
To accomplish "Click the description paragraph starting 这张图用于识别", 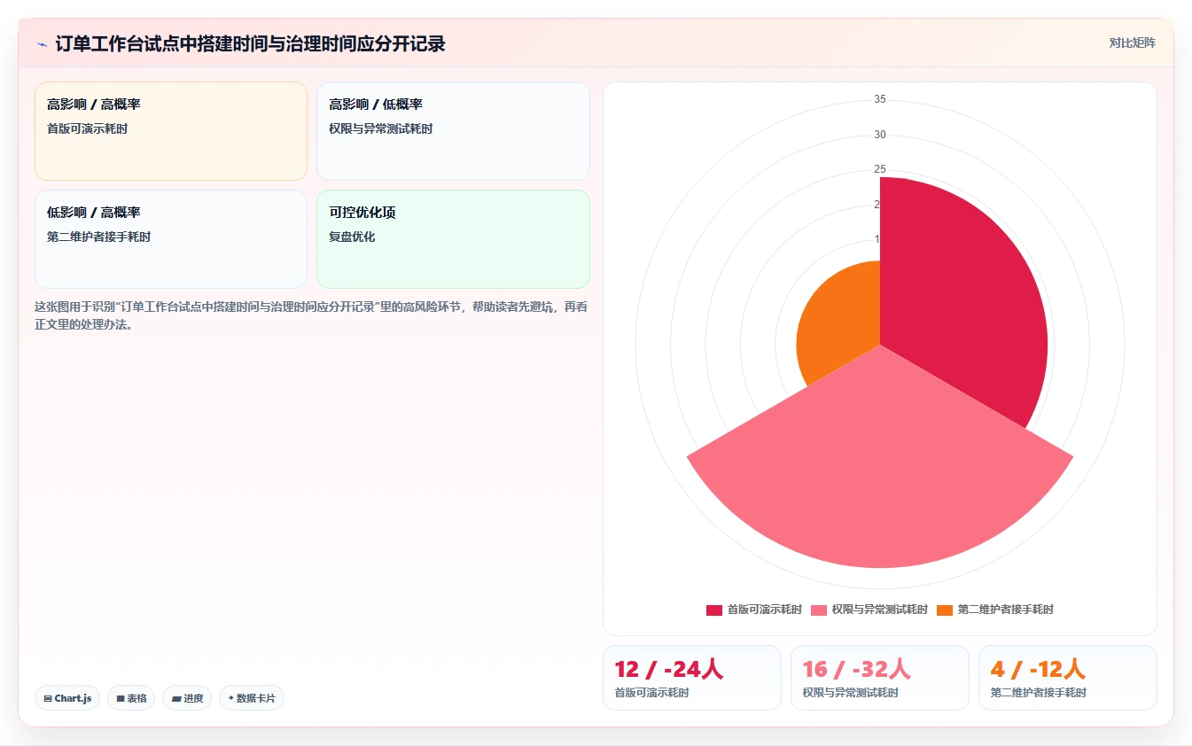I will 311,315.
